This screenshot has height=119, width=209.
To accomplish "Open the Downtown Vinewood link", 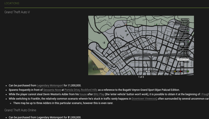I will pos(144,99).
